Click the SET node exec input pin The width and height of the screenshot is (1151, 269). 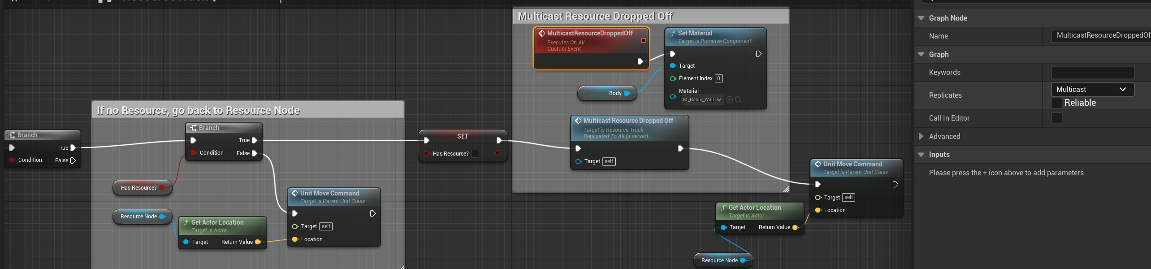coord(426,140)
